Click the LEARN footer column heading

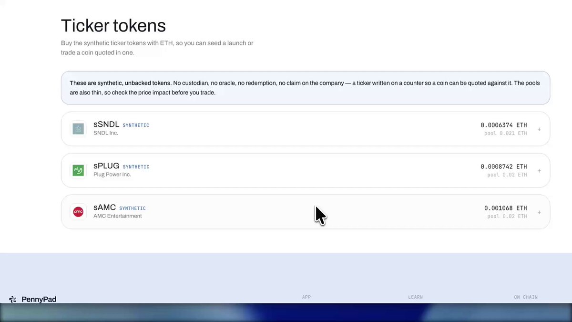[x=415, y=297]
